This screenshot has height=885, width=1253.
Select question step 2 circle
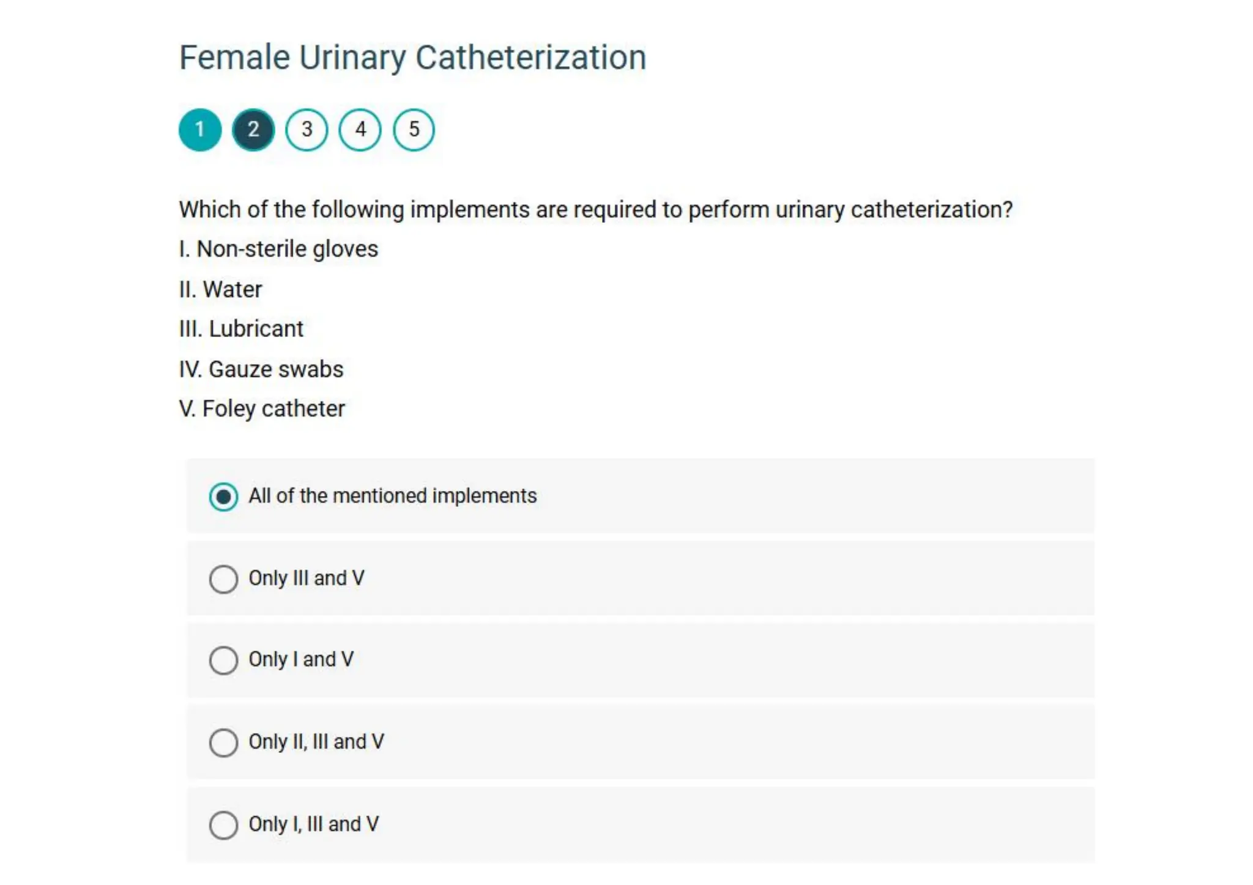point(253,130)
